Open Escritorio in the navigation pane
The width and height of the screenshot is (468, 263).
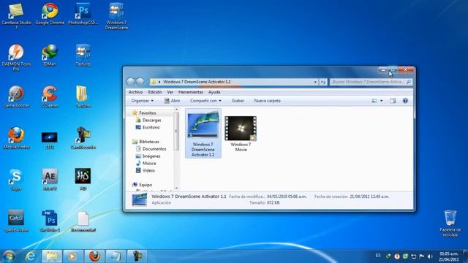click(x=148, y=127)
